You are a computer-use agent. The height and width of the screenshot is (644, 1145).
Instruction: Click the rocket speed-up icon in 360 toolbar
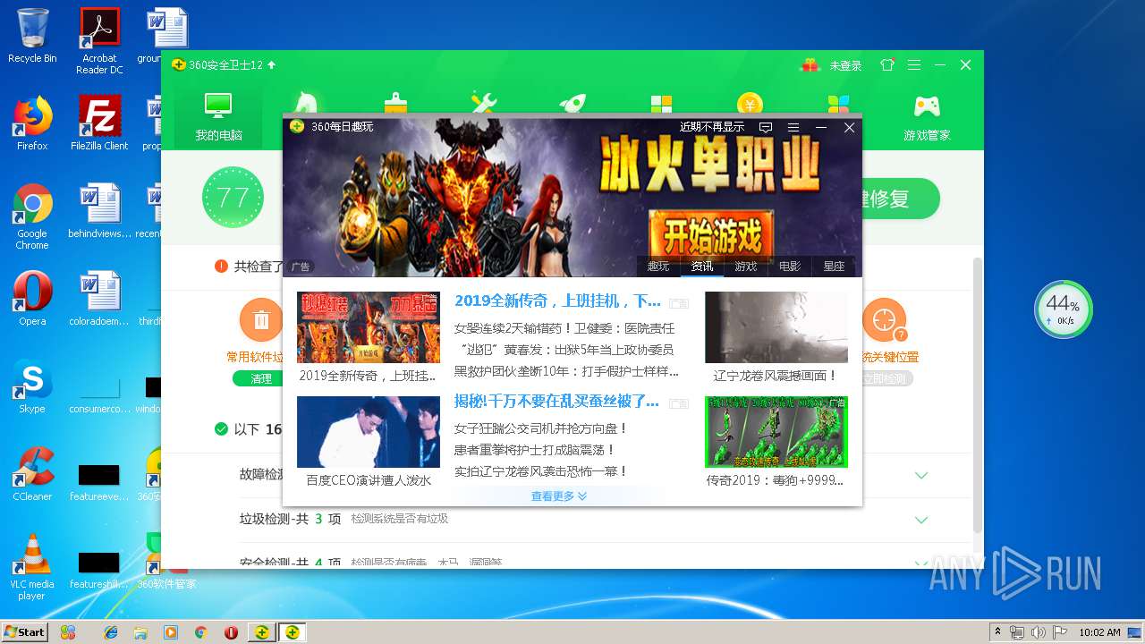(572, 102)
